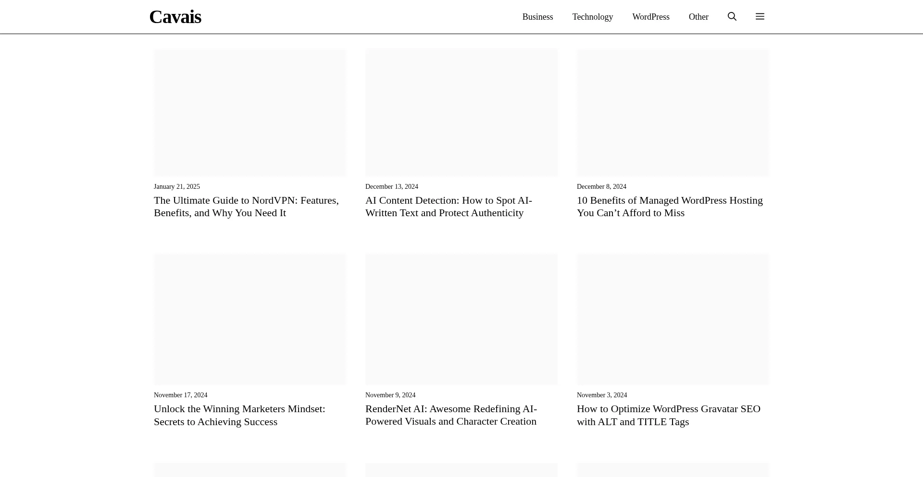923x477 pixels.
Task: Open the Technology menu item
Action: [x=593, y=17]
